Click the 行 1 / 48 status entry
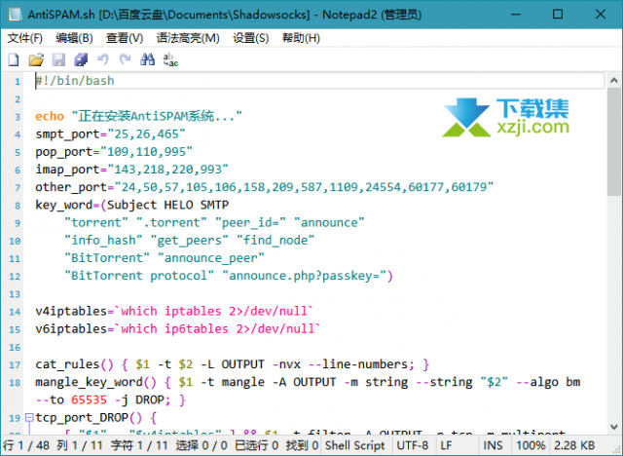This screenshot has height=456, width=623. 26,445
